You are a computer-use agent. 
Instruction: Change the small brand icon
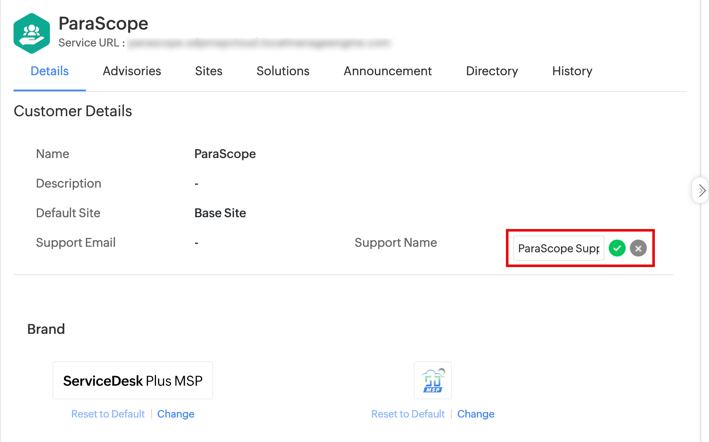pos(475,414)
